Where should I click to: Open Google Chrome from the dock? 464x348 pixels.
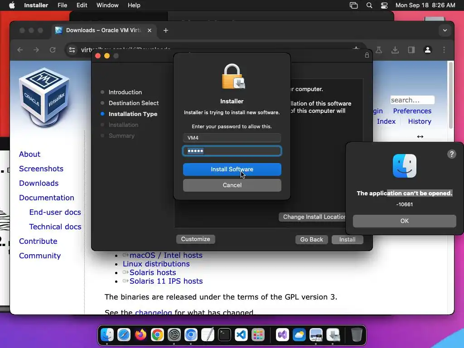coord(157,335)
